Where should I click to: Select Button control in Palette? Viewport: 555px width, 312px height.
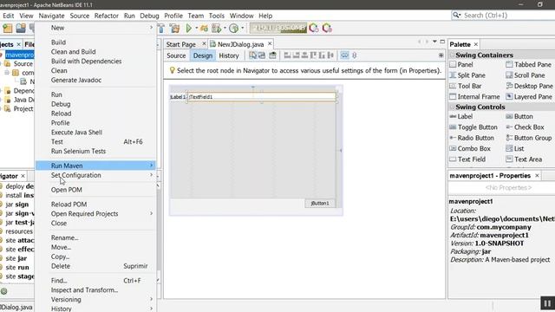(x=519, y=116)
